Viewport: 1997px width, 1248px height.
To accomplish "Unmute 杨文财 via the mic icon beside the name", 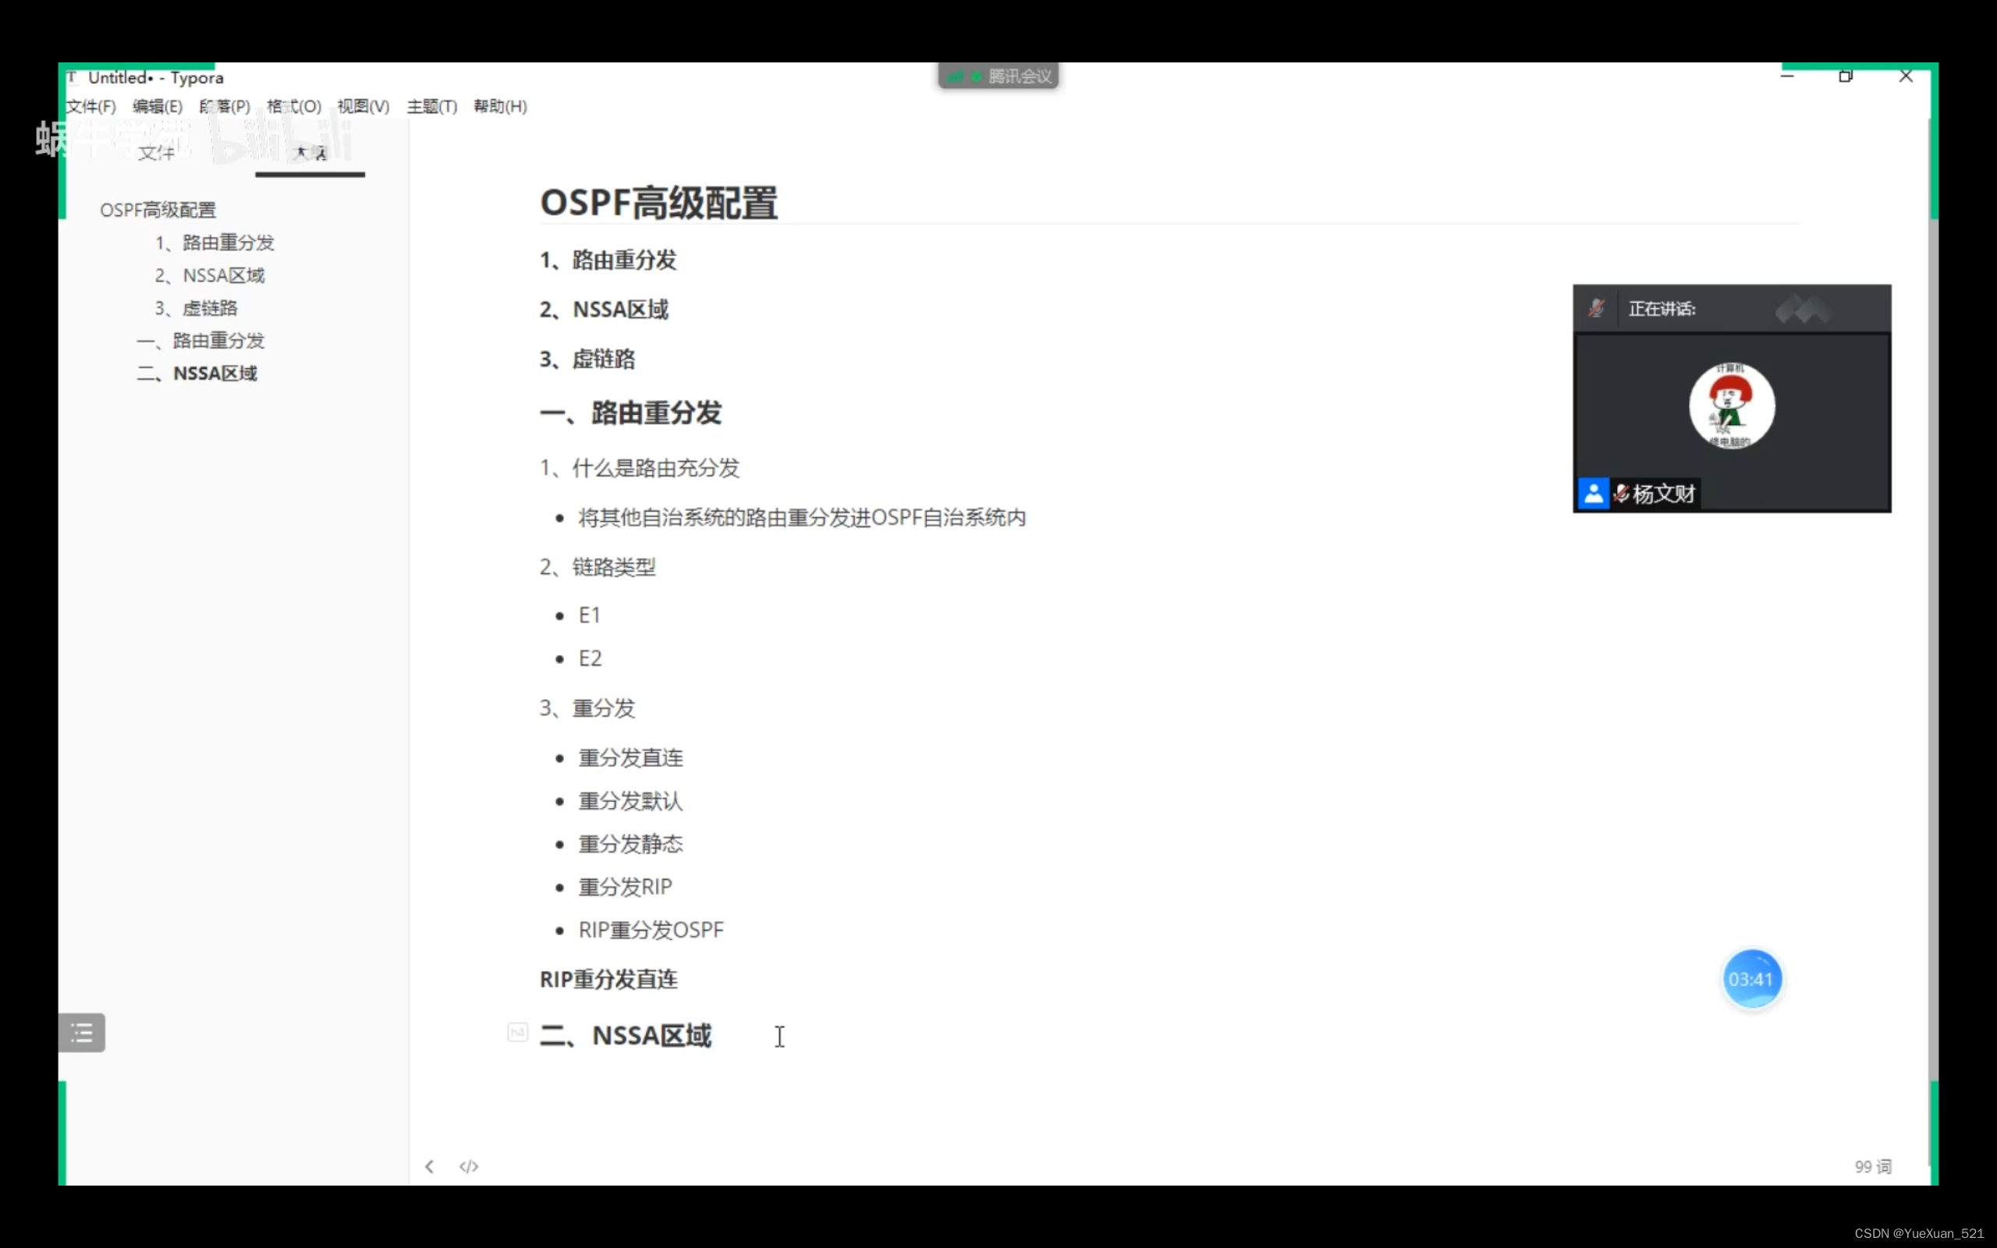I will pyautogui.click(x=1620, y=493).
